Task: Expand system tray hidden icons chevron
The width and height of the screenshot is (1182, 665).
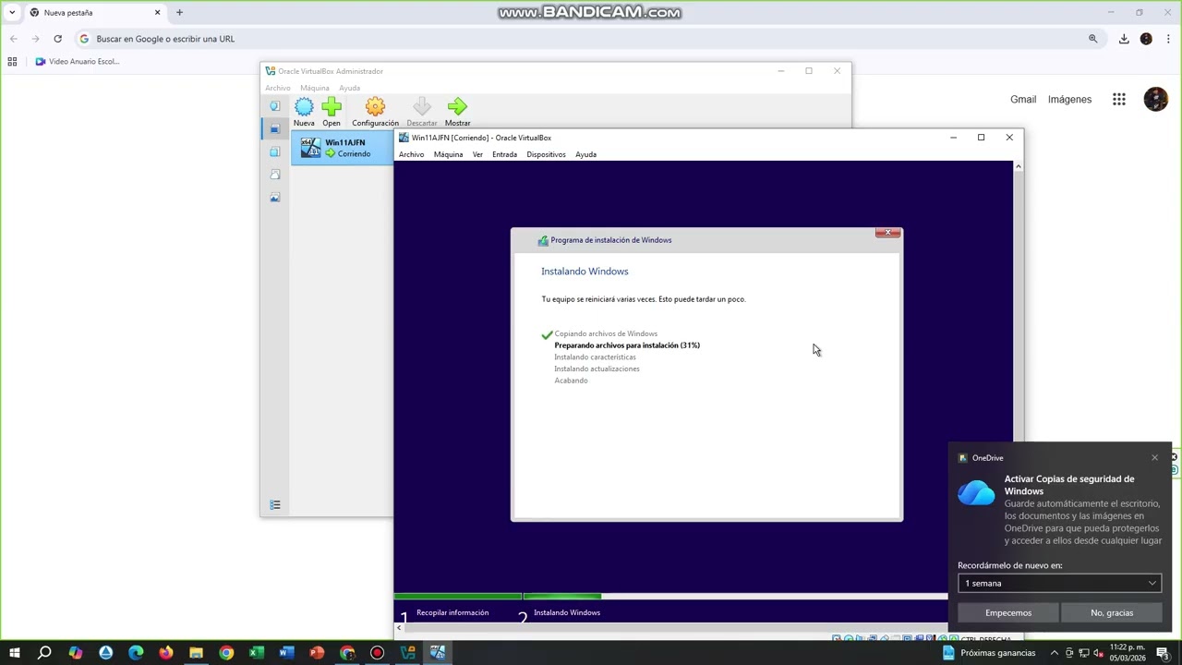Action: (1055, 653)
